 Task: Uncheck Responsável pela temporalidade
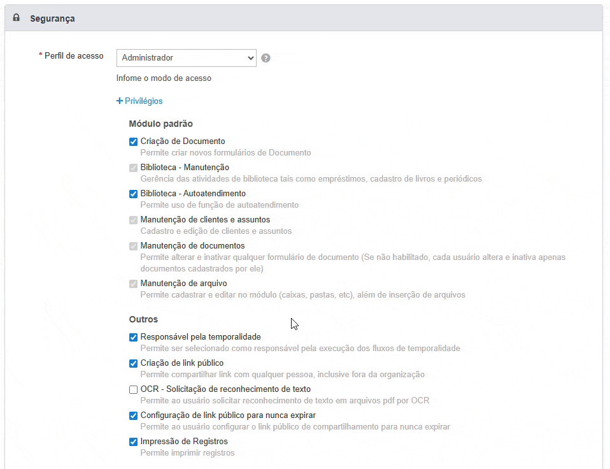pos(133,337)
